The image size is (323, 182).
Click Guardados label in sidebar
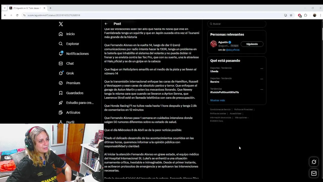75,93
